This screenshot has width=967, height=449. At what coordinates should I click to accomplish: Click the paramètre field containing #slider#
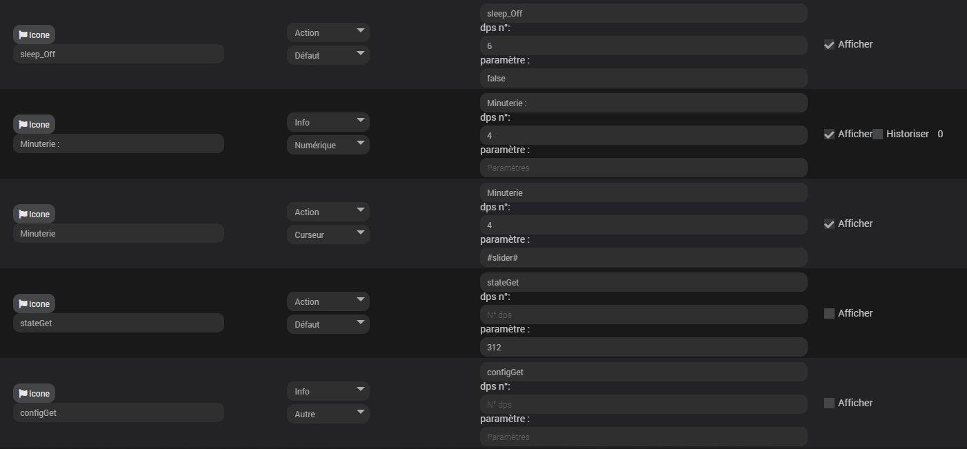tap(644, 257)
